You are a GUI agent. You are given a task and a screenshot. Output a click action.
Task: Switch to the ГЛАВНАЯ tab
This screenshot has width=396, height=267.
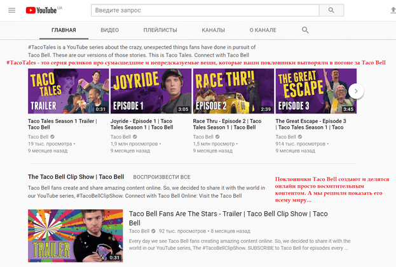coord(64,30)
